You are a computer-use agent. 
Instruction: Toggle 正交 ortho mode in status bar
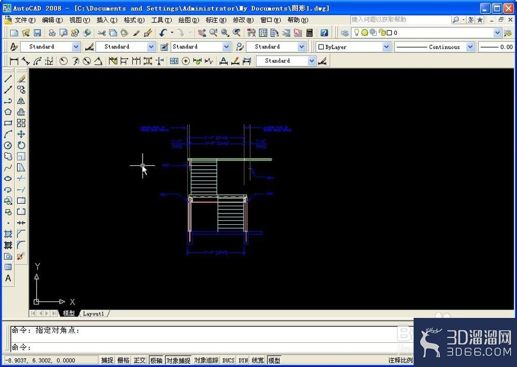point(140,360)
